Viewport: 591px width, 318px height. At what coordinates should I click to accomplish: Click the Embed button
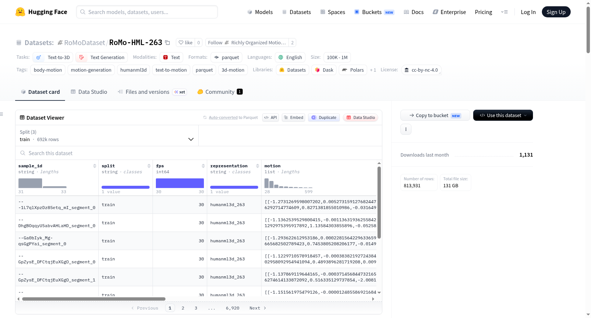pos(293,117)
